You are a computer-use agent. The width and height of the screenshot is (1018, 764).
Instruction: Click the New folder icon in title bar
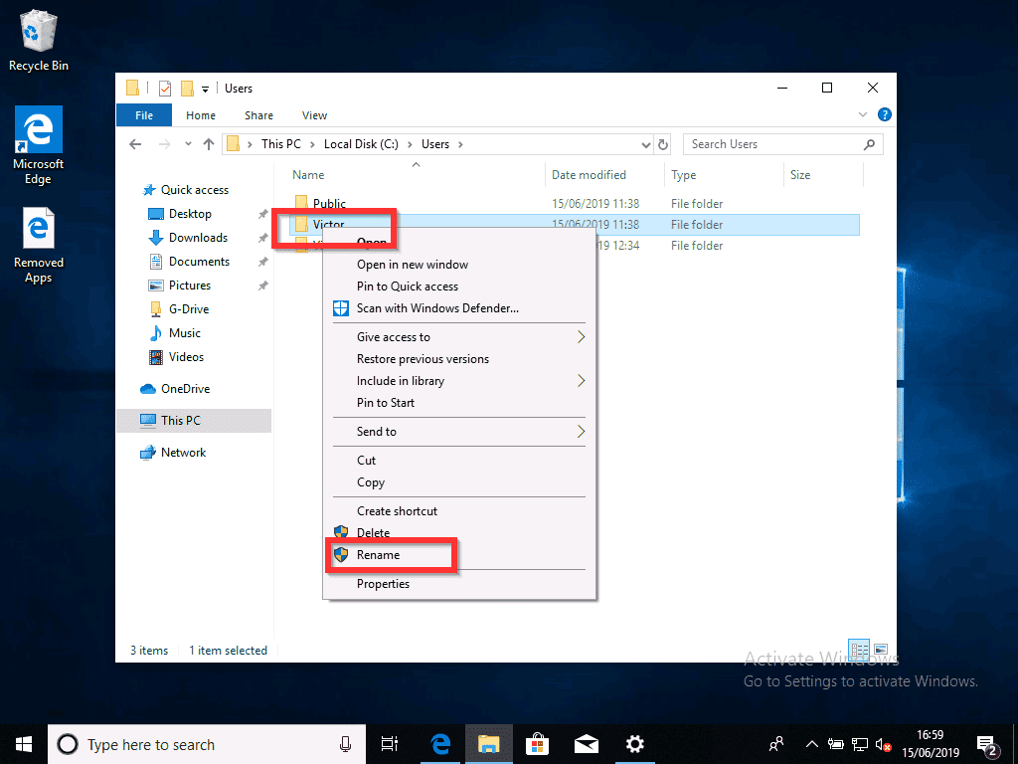pyautogui.click(x=188, y=89)
